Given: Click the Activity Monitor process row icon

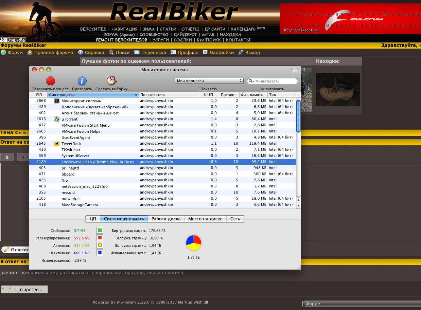Looking at the screenshot, I should point(57,101).
